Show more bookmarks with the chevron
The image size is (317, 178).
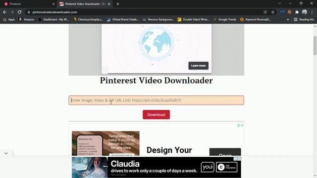pyautogui.click(x=288, y=20)
